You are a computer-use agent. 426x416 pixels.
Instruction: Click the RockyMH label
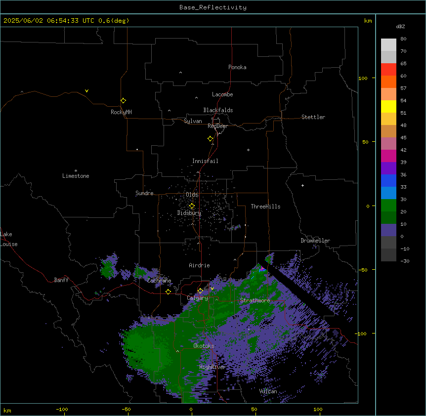coord(121,112)
